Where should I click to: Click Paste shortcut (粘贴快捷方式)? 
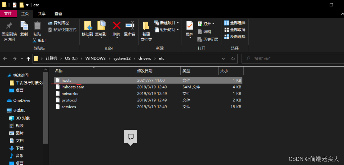pos(62,30)
